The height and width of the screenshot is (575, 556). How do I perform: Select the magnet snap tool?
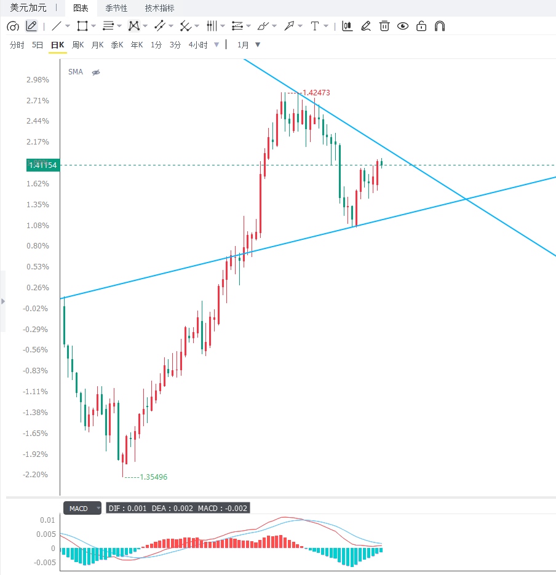point(440,26)
